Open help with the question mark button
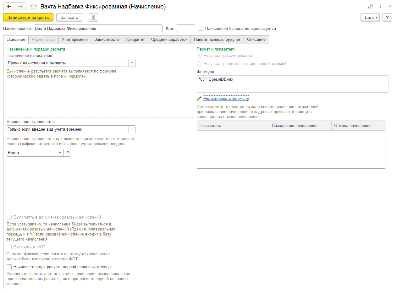Viewport: 397px width, 293px height. pos(387,17)
